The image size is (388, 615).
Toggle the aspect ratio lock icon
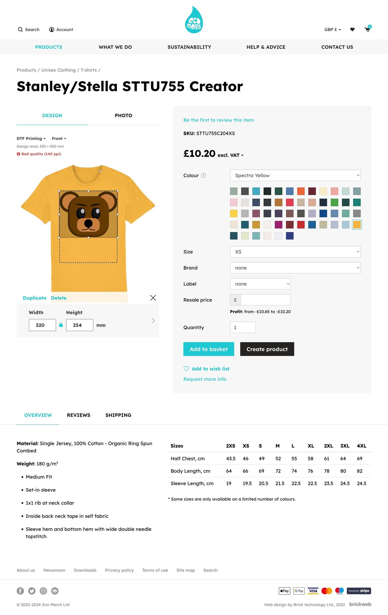pos(61,325)
